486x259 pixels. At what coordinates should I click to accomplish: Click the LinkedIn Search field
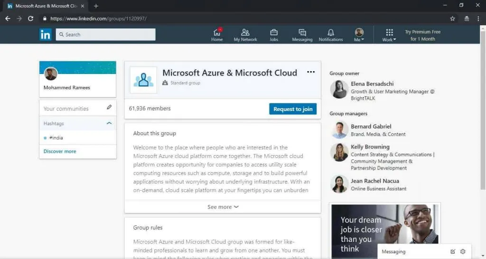coord(105,34)
